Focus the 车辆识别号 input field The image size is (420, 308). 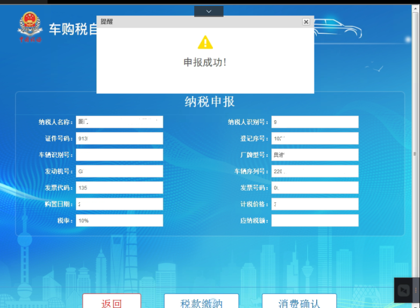119,155
